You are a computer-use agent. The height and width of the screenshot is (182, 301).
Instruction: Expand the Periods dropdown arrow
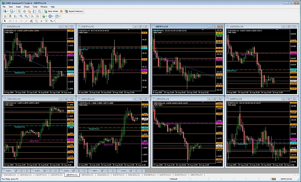(x=53, y=16)
